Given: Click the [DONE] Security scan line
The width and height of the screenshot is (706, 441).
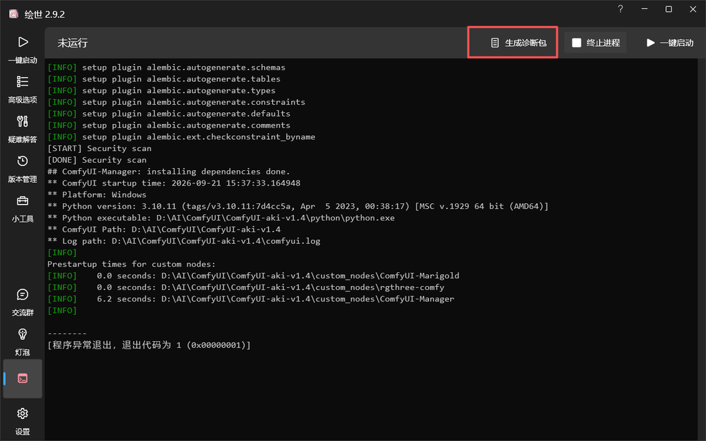Looking at the screenshot, I should tap(97, 160).
